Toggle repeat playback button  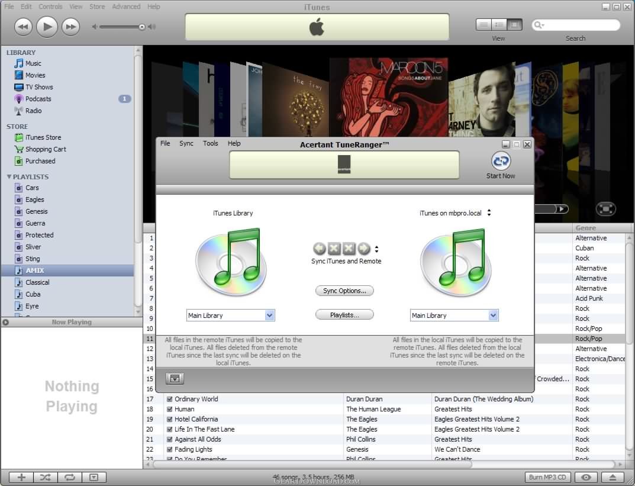click(x=70, y=478)
